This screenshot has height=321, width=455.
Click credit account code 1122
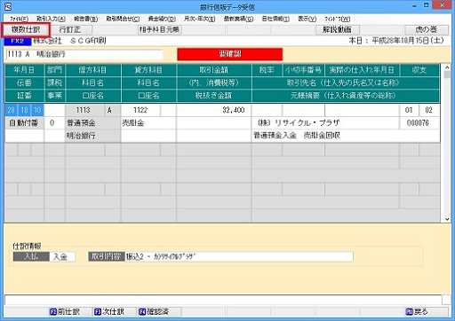[140, 110]
